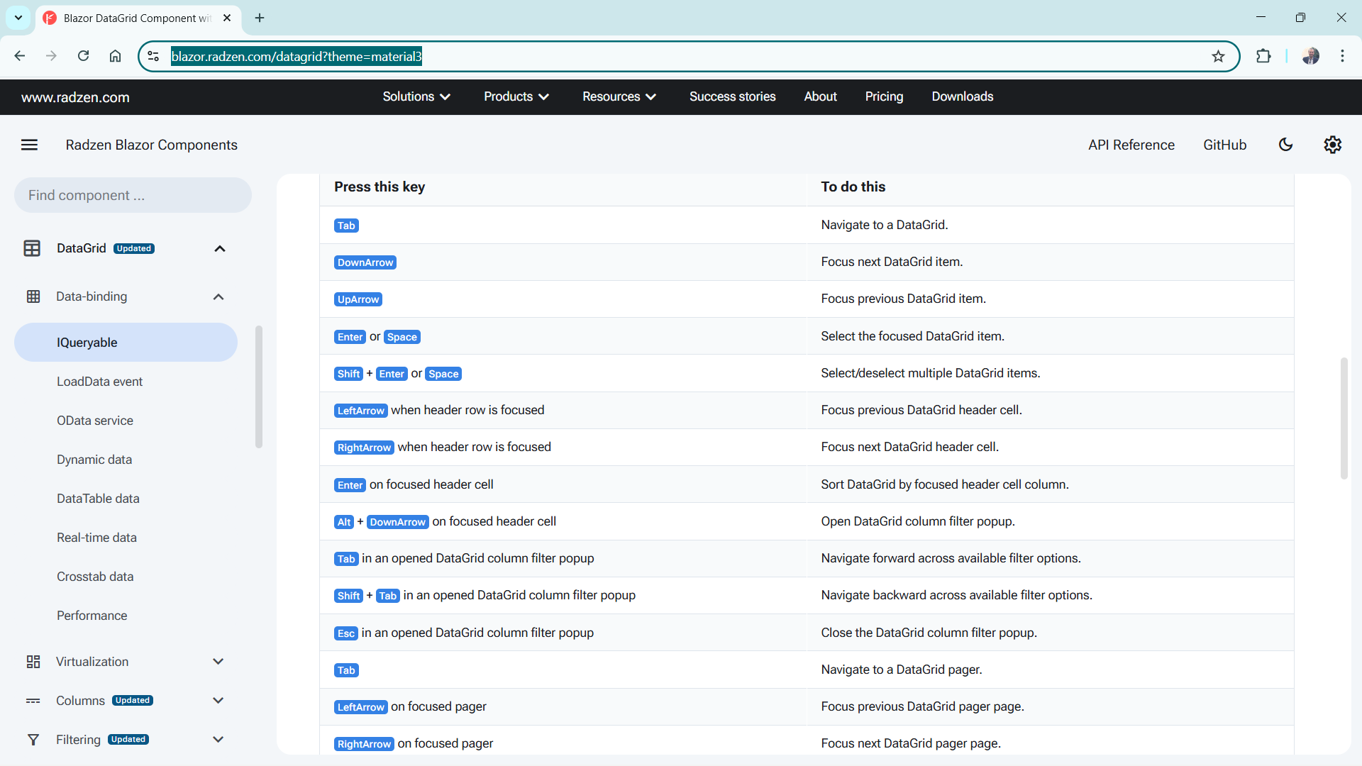The width and height of the screenshot is (1362, 766).
Task: Go to browser home page icon
Action: [x=115, y=56]
